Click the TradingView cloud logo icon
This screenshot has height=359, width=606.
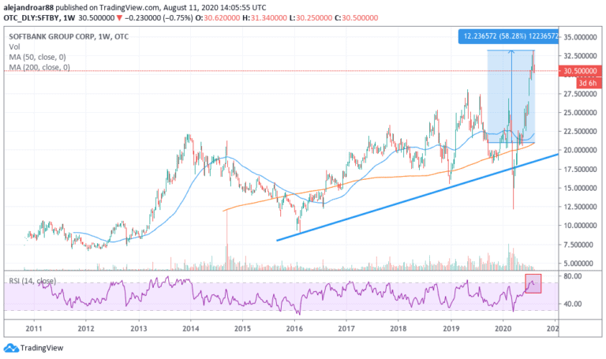[x=12, y=347]
